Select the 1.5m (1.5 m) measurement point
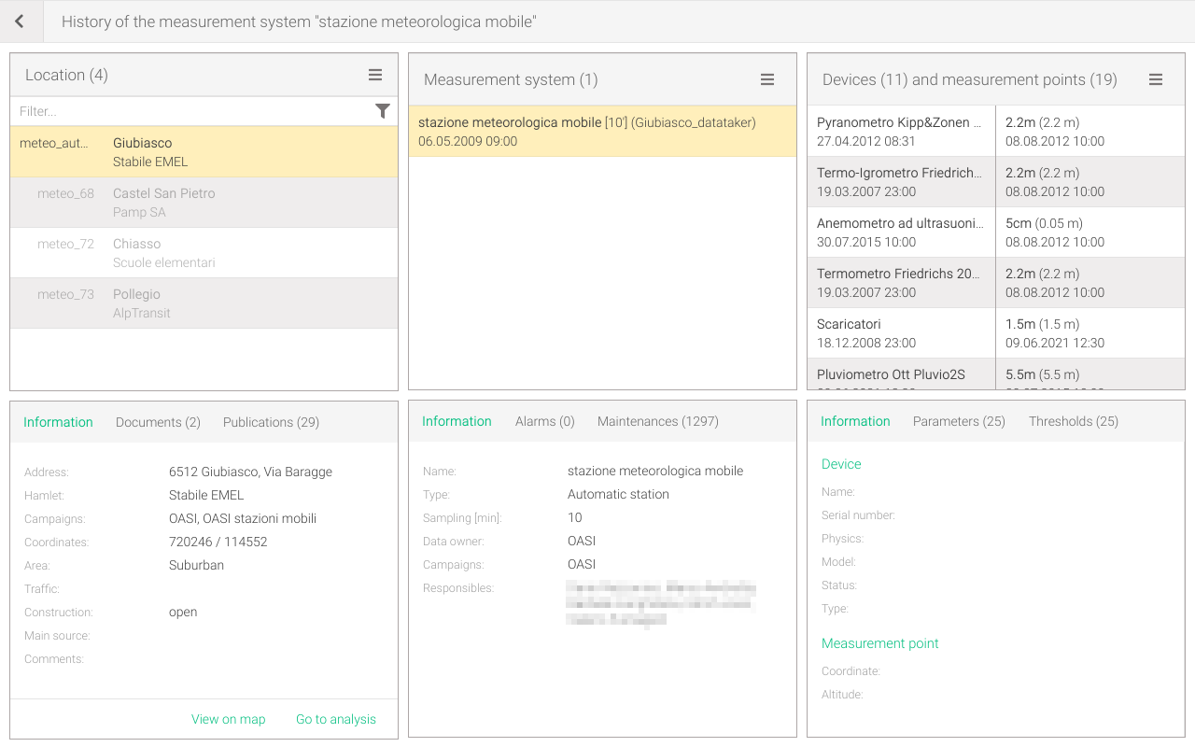The image size is (1195, 747). (1090, 333)
